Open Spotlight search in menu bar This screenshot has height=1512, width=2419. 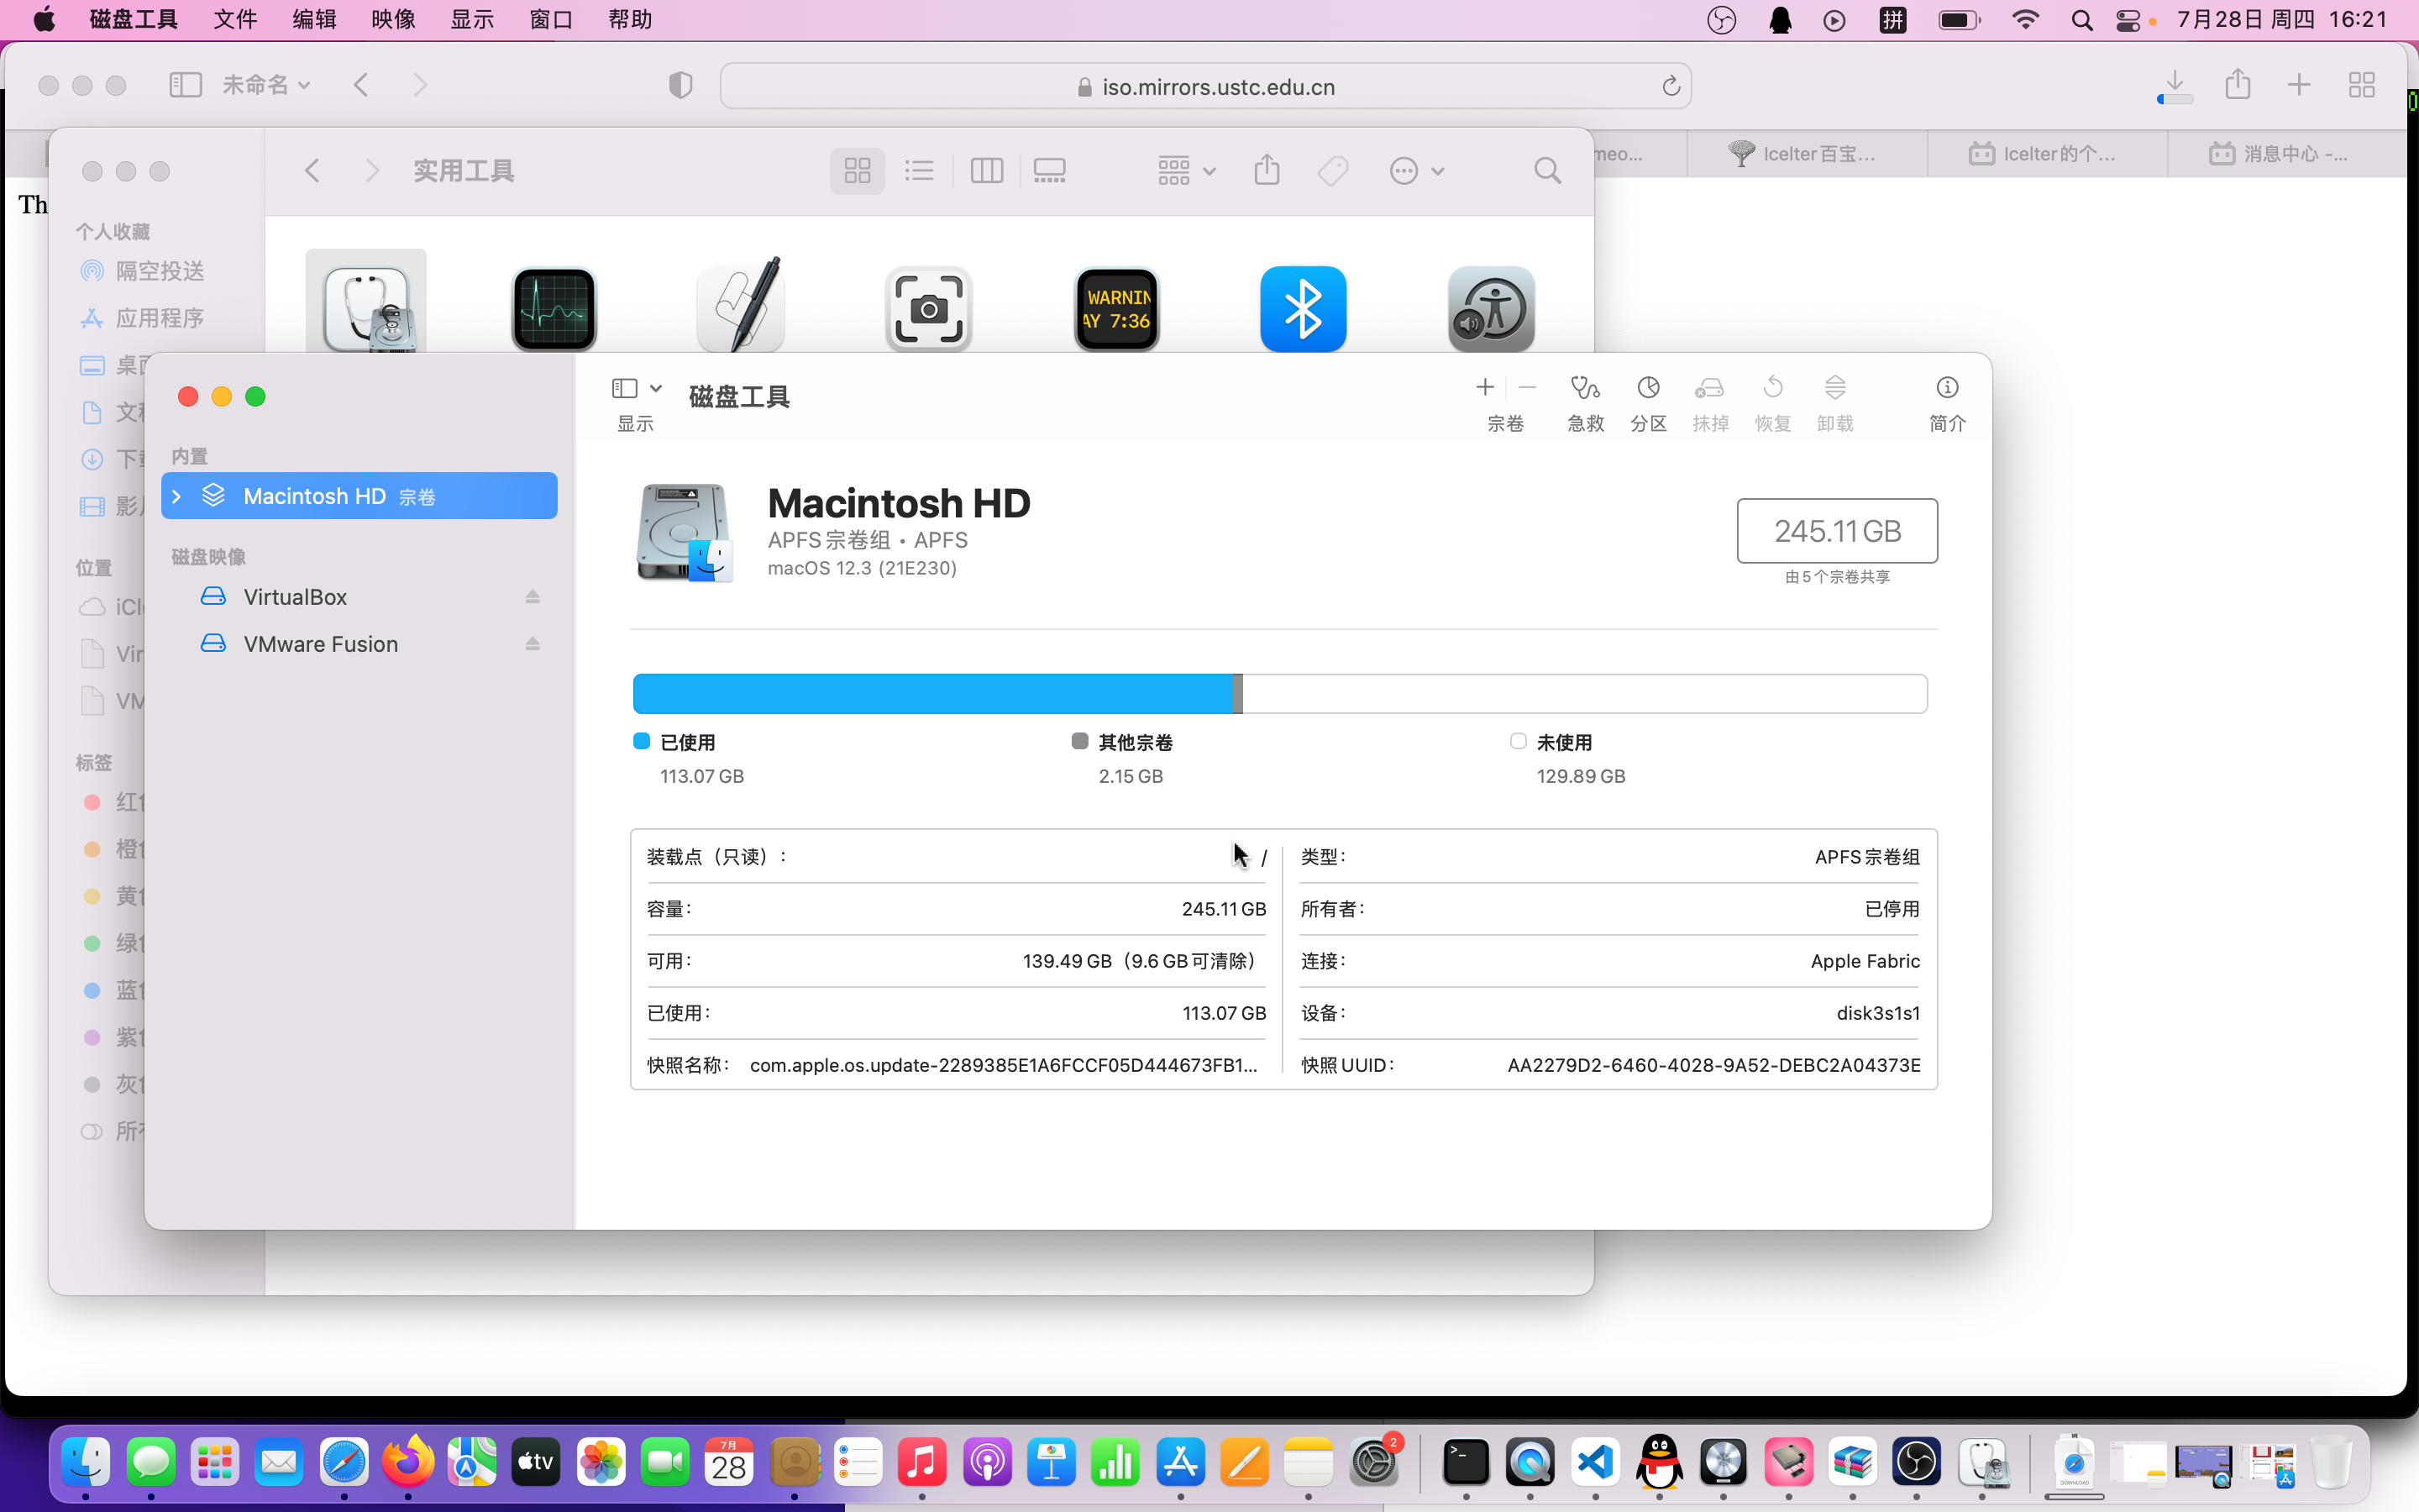2082,20
